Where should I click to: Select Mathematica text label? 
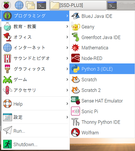pos(95,48)
